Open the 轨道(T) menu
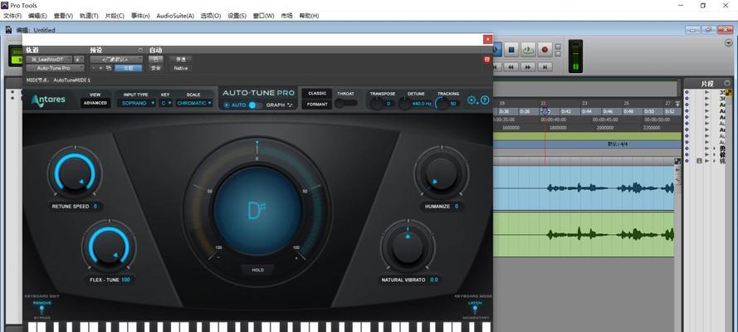 click(x=89, y=16)
